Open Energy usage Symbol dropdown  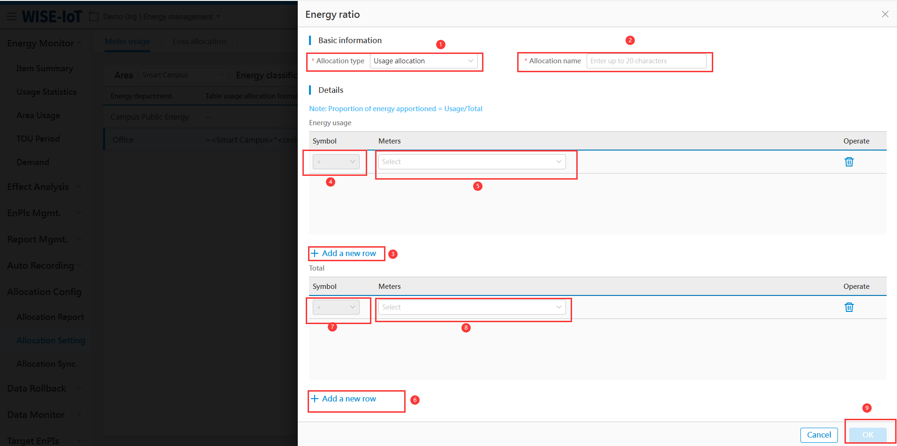pos(336,162)
